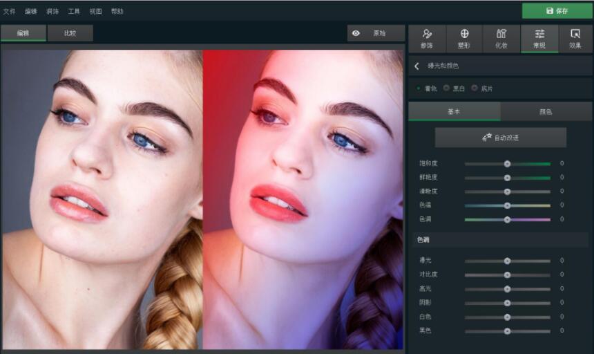
Task: Open the 文件 menu
Action: (9, 11)
